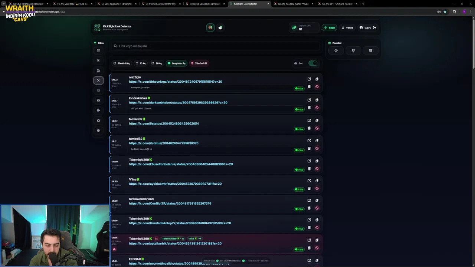Click Tümünü Aç button
This screenshot has width=475, height=267.
point(122,63)
